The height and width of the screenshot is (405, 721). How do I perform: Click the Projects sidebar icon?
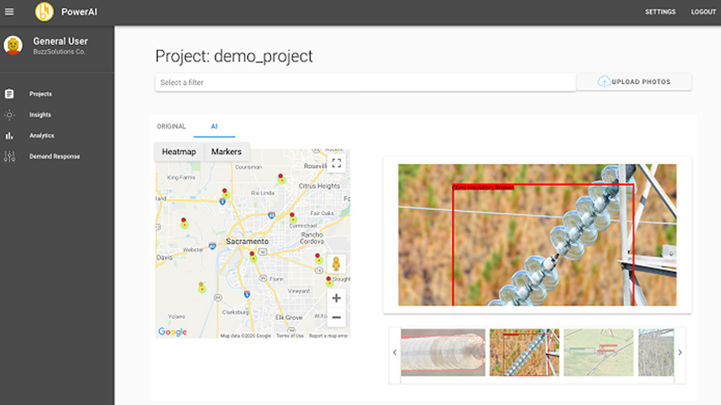[x=10, y=94]
